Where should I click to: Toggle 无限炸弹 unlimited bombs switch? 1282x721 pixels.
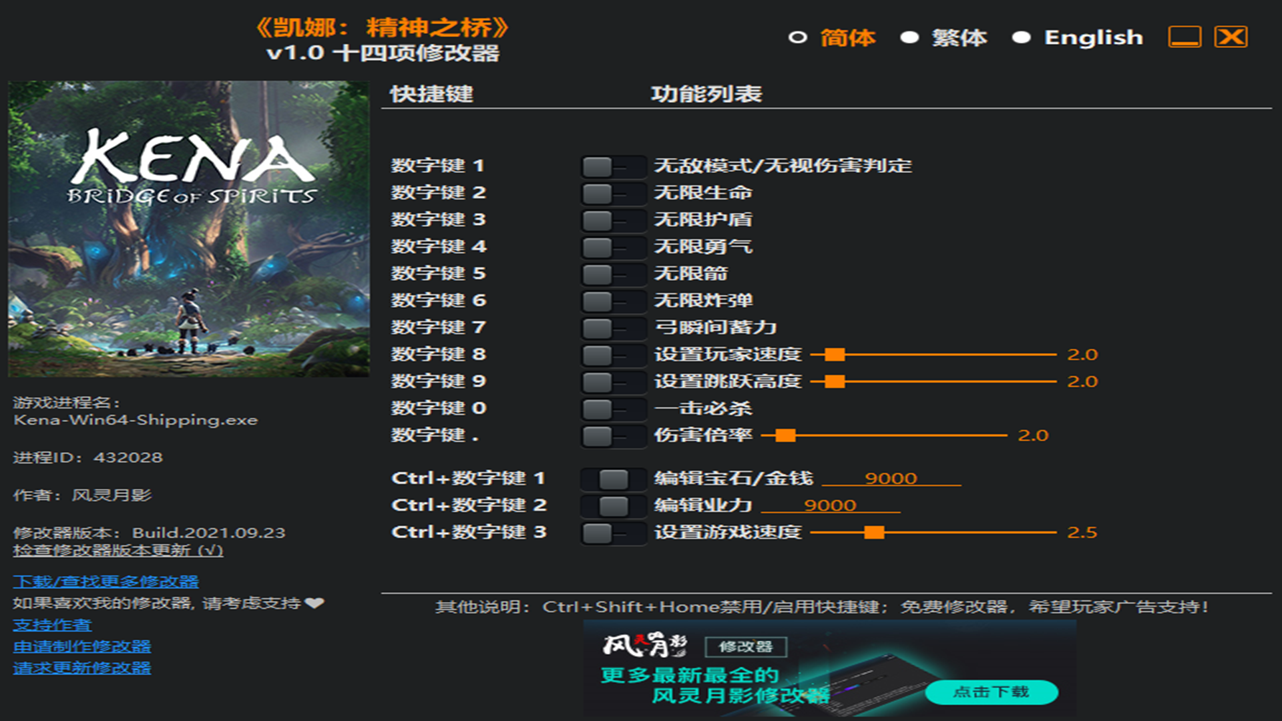click(x=612, y=301)
